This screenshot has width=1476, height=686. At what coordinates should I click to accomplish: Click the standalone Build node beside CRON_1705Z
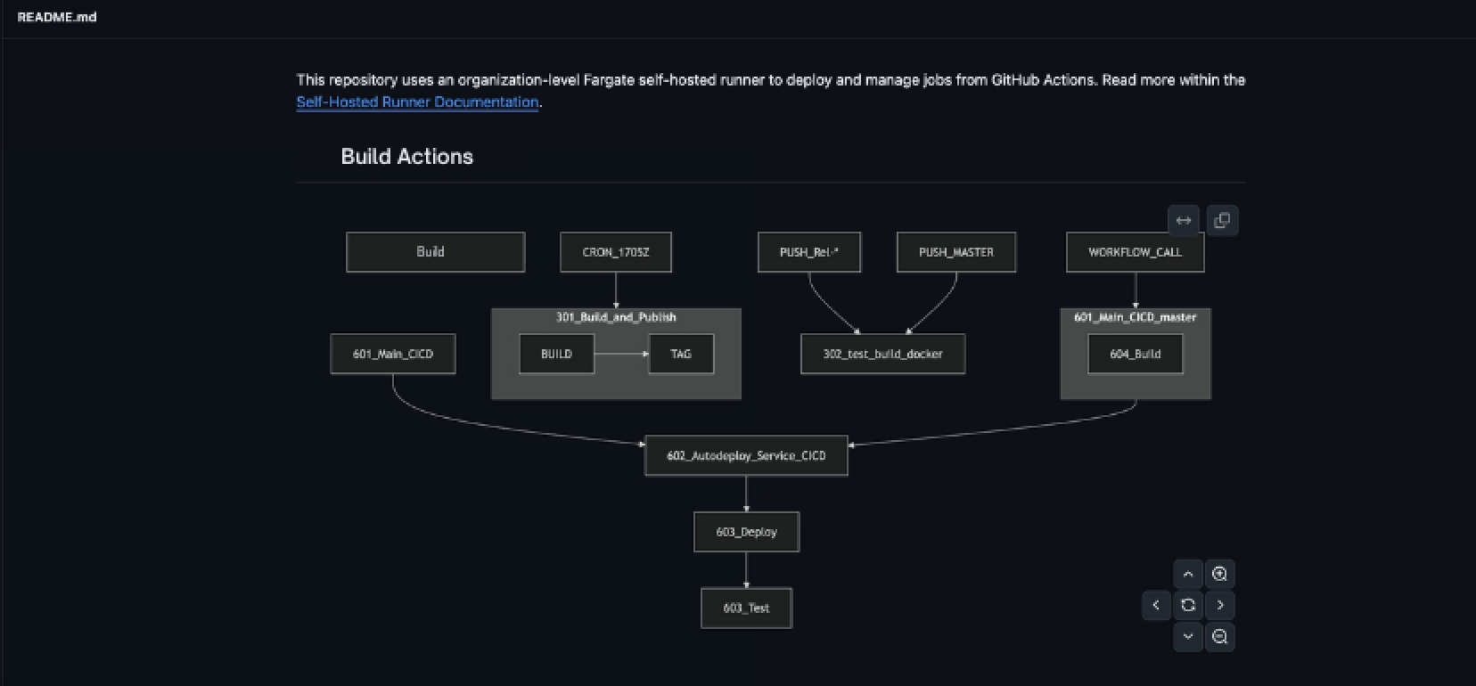point(436,252)
